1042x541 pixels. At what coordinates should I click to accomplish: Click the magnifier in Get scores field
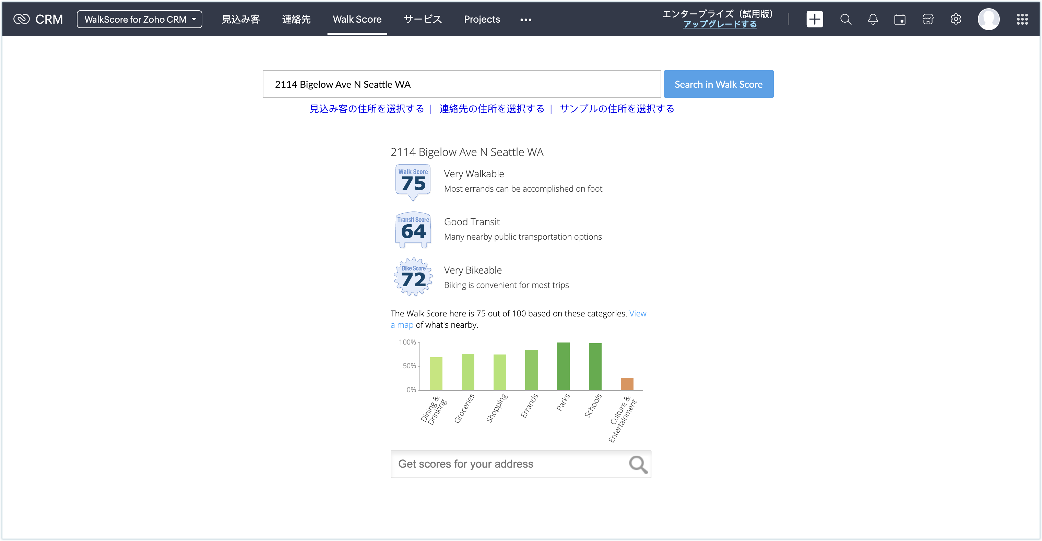638,464
